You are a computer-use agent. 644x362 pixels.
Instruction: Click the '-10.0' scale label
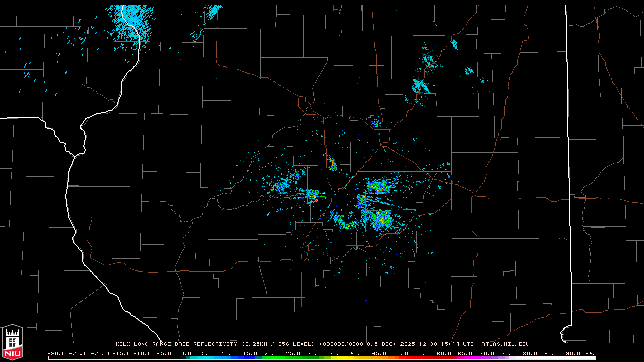point(143,353)
